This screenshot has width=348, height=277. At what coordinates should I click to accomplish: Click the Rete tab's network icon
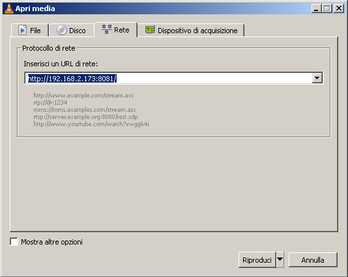(107, 29)
